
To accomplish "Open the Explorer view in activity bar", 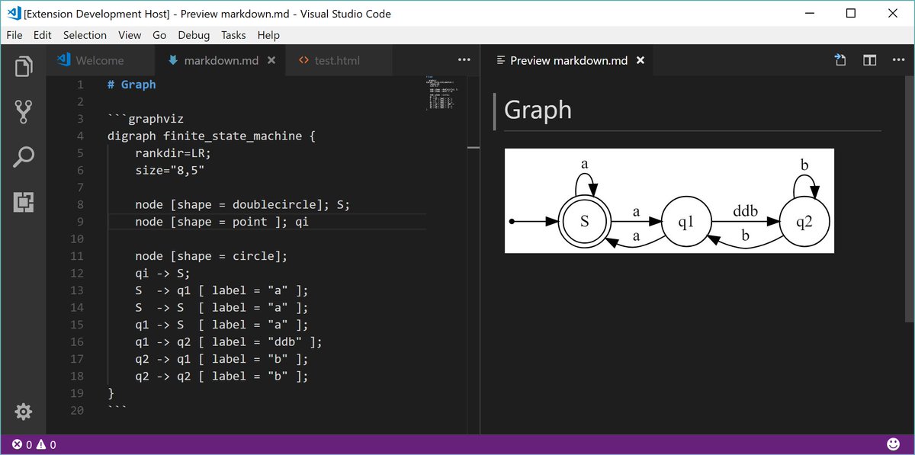I will pos(23,67).
